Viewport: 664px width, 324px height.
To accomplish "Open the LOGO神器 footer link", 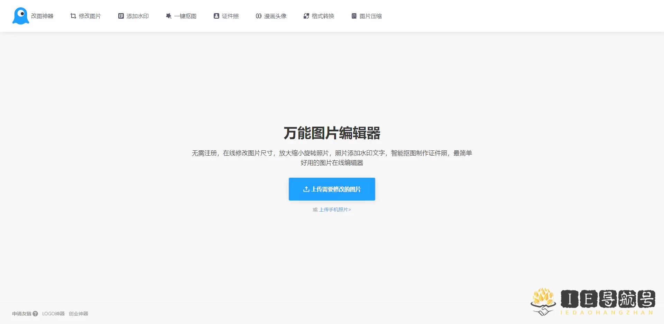I will click(53, 314).
